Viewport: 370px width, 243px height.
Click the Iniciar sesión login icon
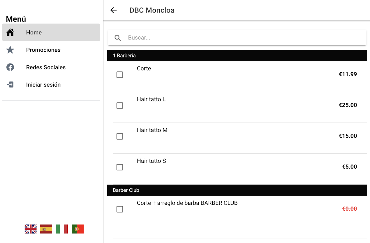click(x=10, y=84)
